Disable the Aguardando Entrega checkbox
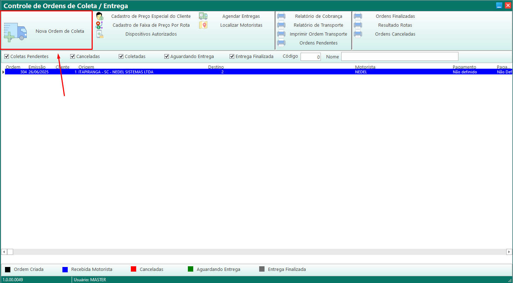The width and height of the screenshot is (513, 283). 167,57
